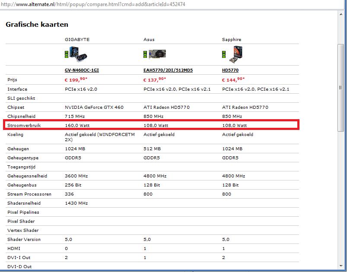
Task: Click the Stream Processoren row label
Action: coord(29,194)
